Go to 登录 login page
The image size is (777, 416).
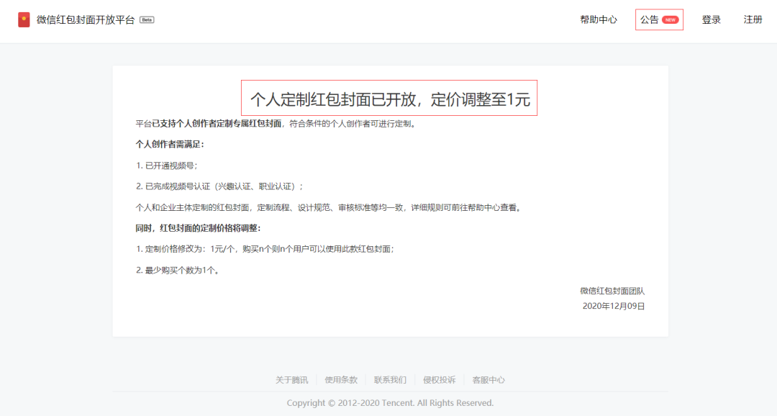[711, 20]
